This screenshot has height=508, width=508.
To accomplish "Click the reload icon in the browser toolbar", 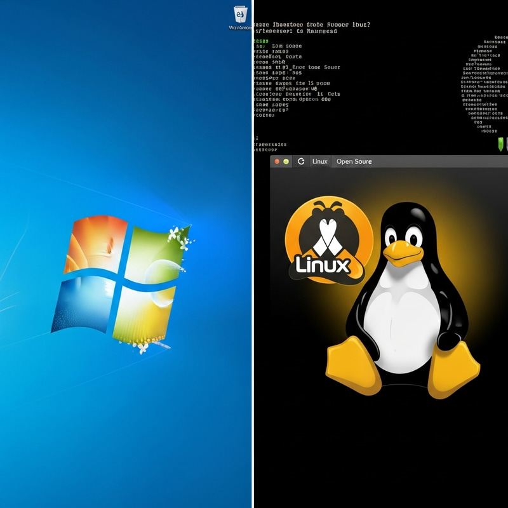I will coord(301,160).
